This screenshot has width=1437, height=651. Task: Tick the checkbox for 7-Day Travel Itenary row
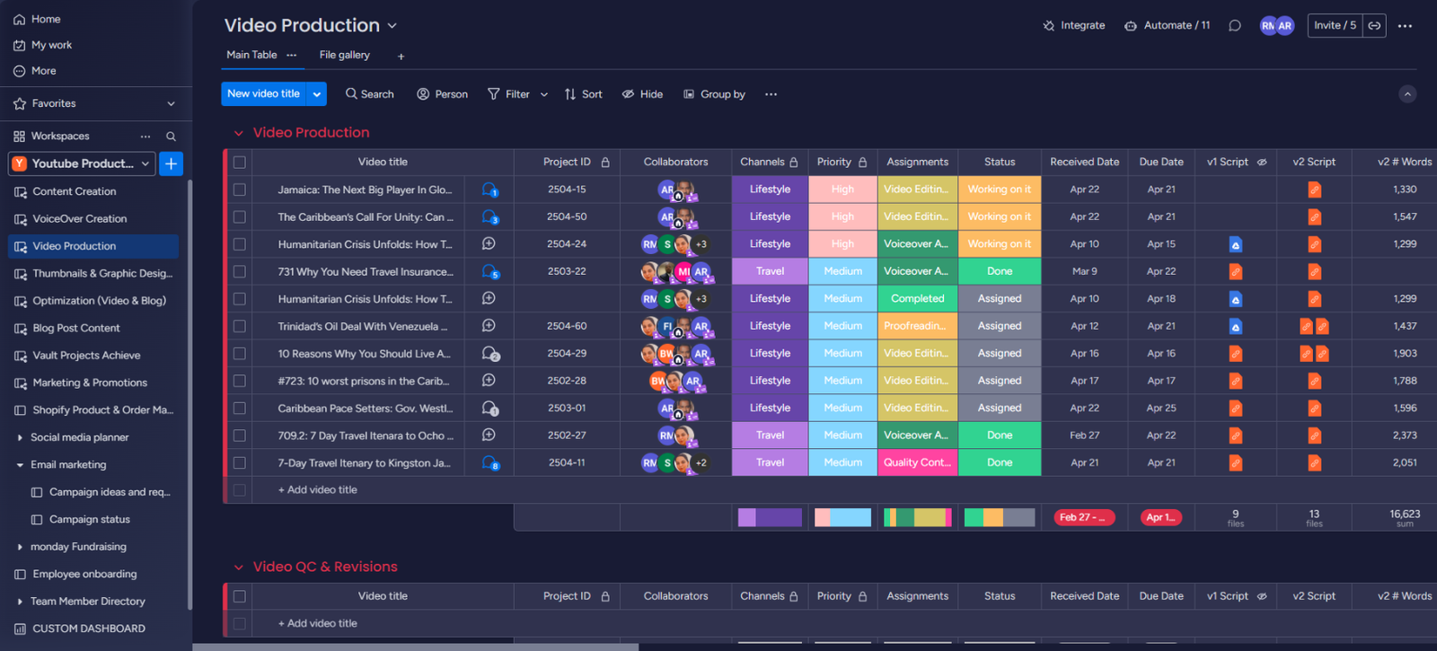240,463
